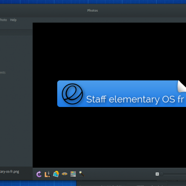The height and width of the screenshot is (186, 186).
Task: Activate the Red-eye reduction eye icon
Action: [65, 174]
